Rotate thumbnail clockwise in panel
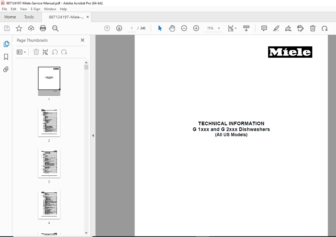This screenshot has height=237, width=336. click(64, 52)
